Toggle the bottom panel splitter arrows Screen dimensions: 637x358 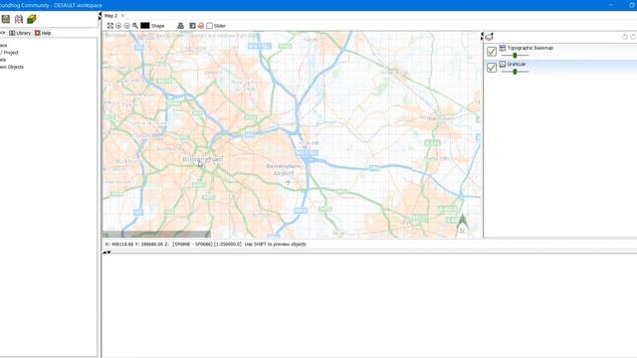point(106,253)
